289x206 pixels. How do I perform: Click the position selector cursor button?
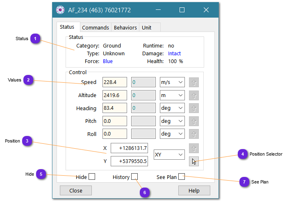point(194,161)
